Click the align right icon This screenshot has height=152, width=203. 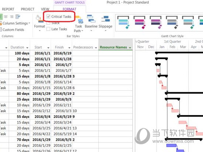(12, 17)
